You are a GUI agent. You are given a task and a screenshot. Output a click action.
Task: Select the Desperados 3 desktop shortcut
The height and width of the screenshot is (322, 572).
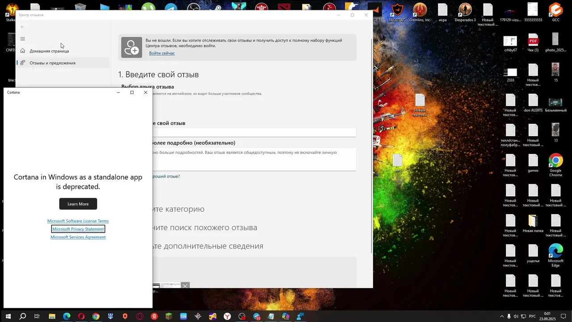coord(465,12)
